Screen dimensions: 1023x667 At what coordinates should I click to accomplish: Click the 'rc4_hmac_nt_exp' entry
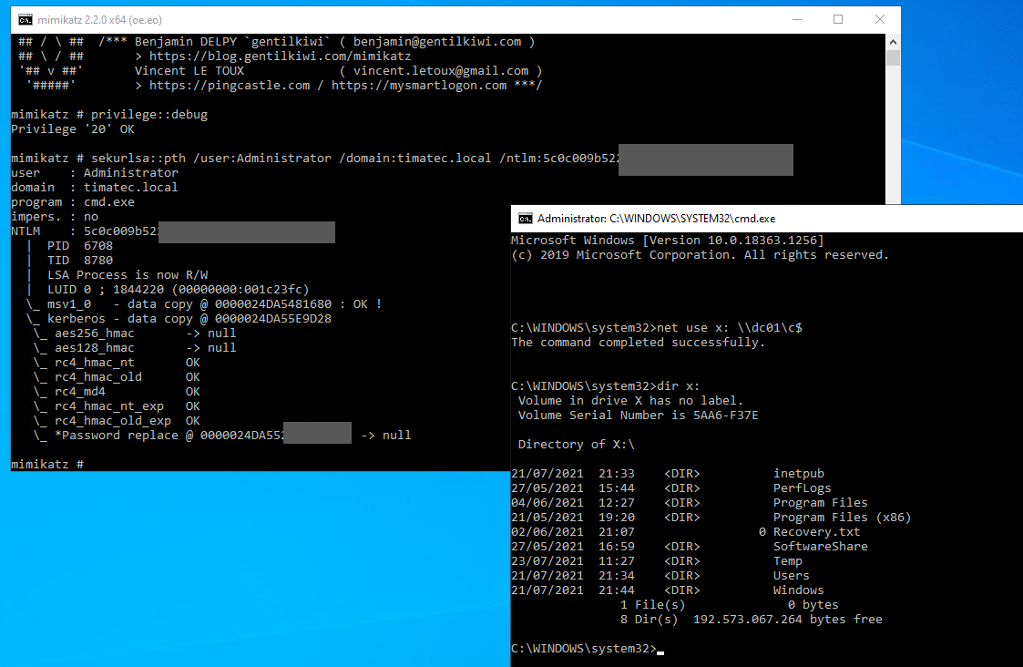[116, 406]
